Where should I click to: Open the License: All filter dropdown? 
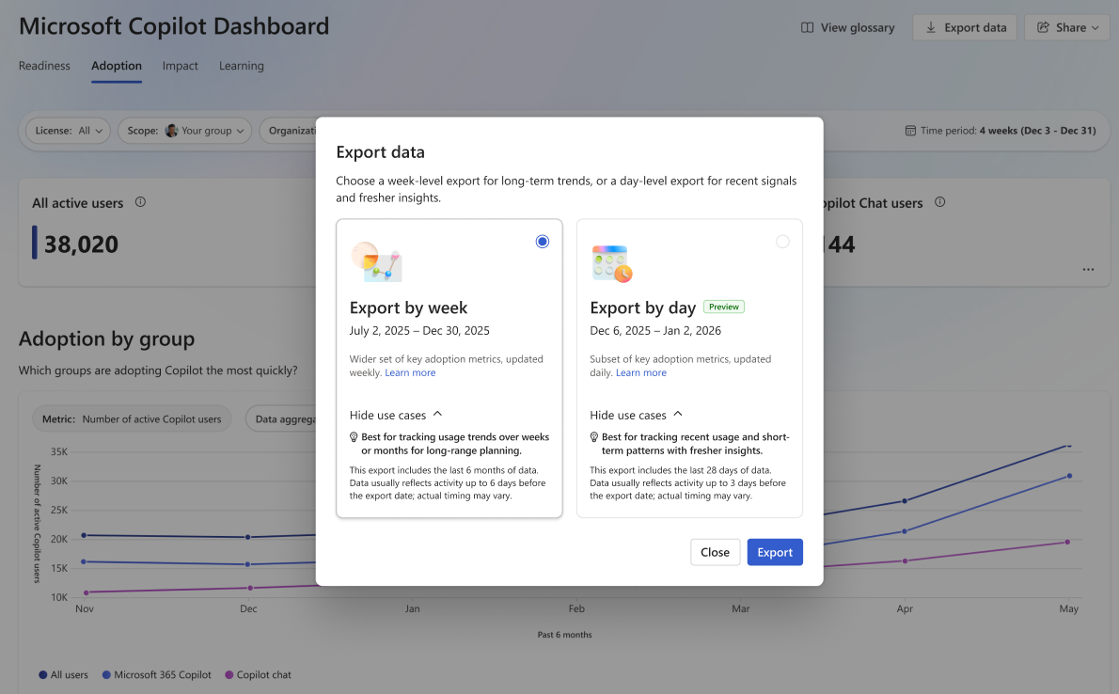(x=68, y=131)
